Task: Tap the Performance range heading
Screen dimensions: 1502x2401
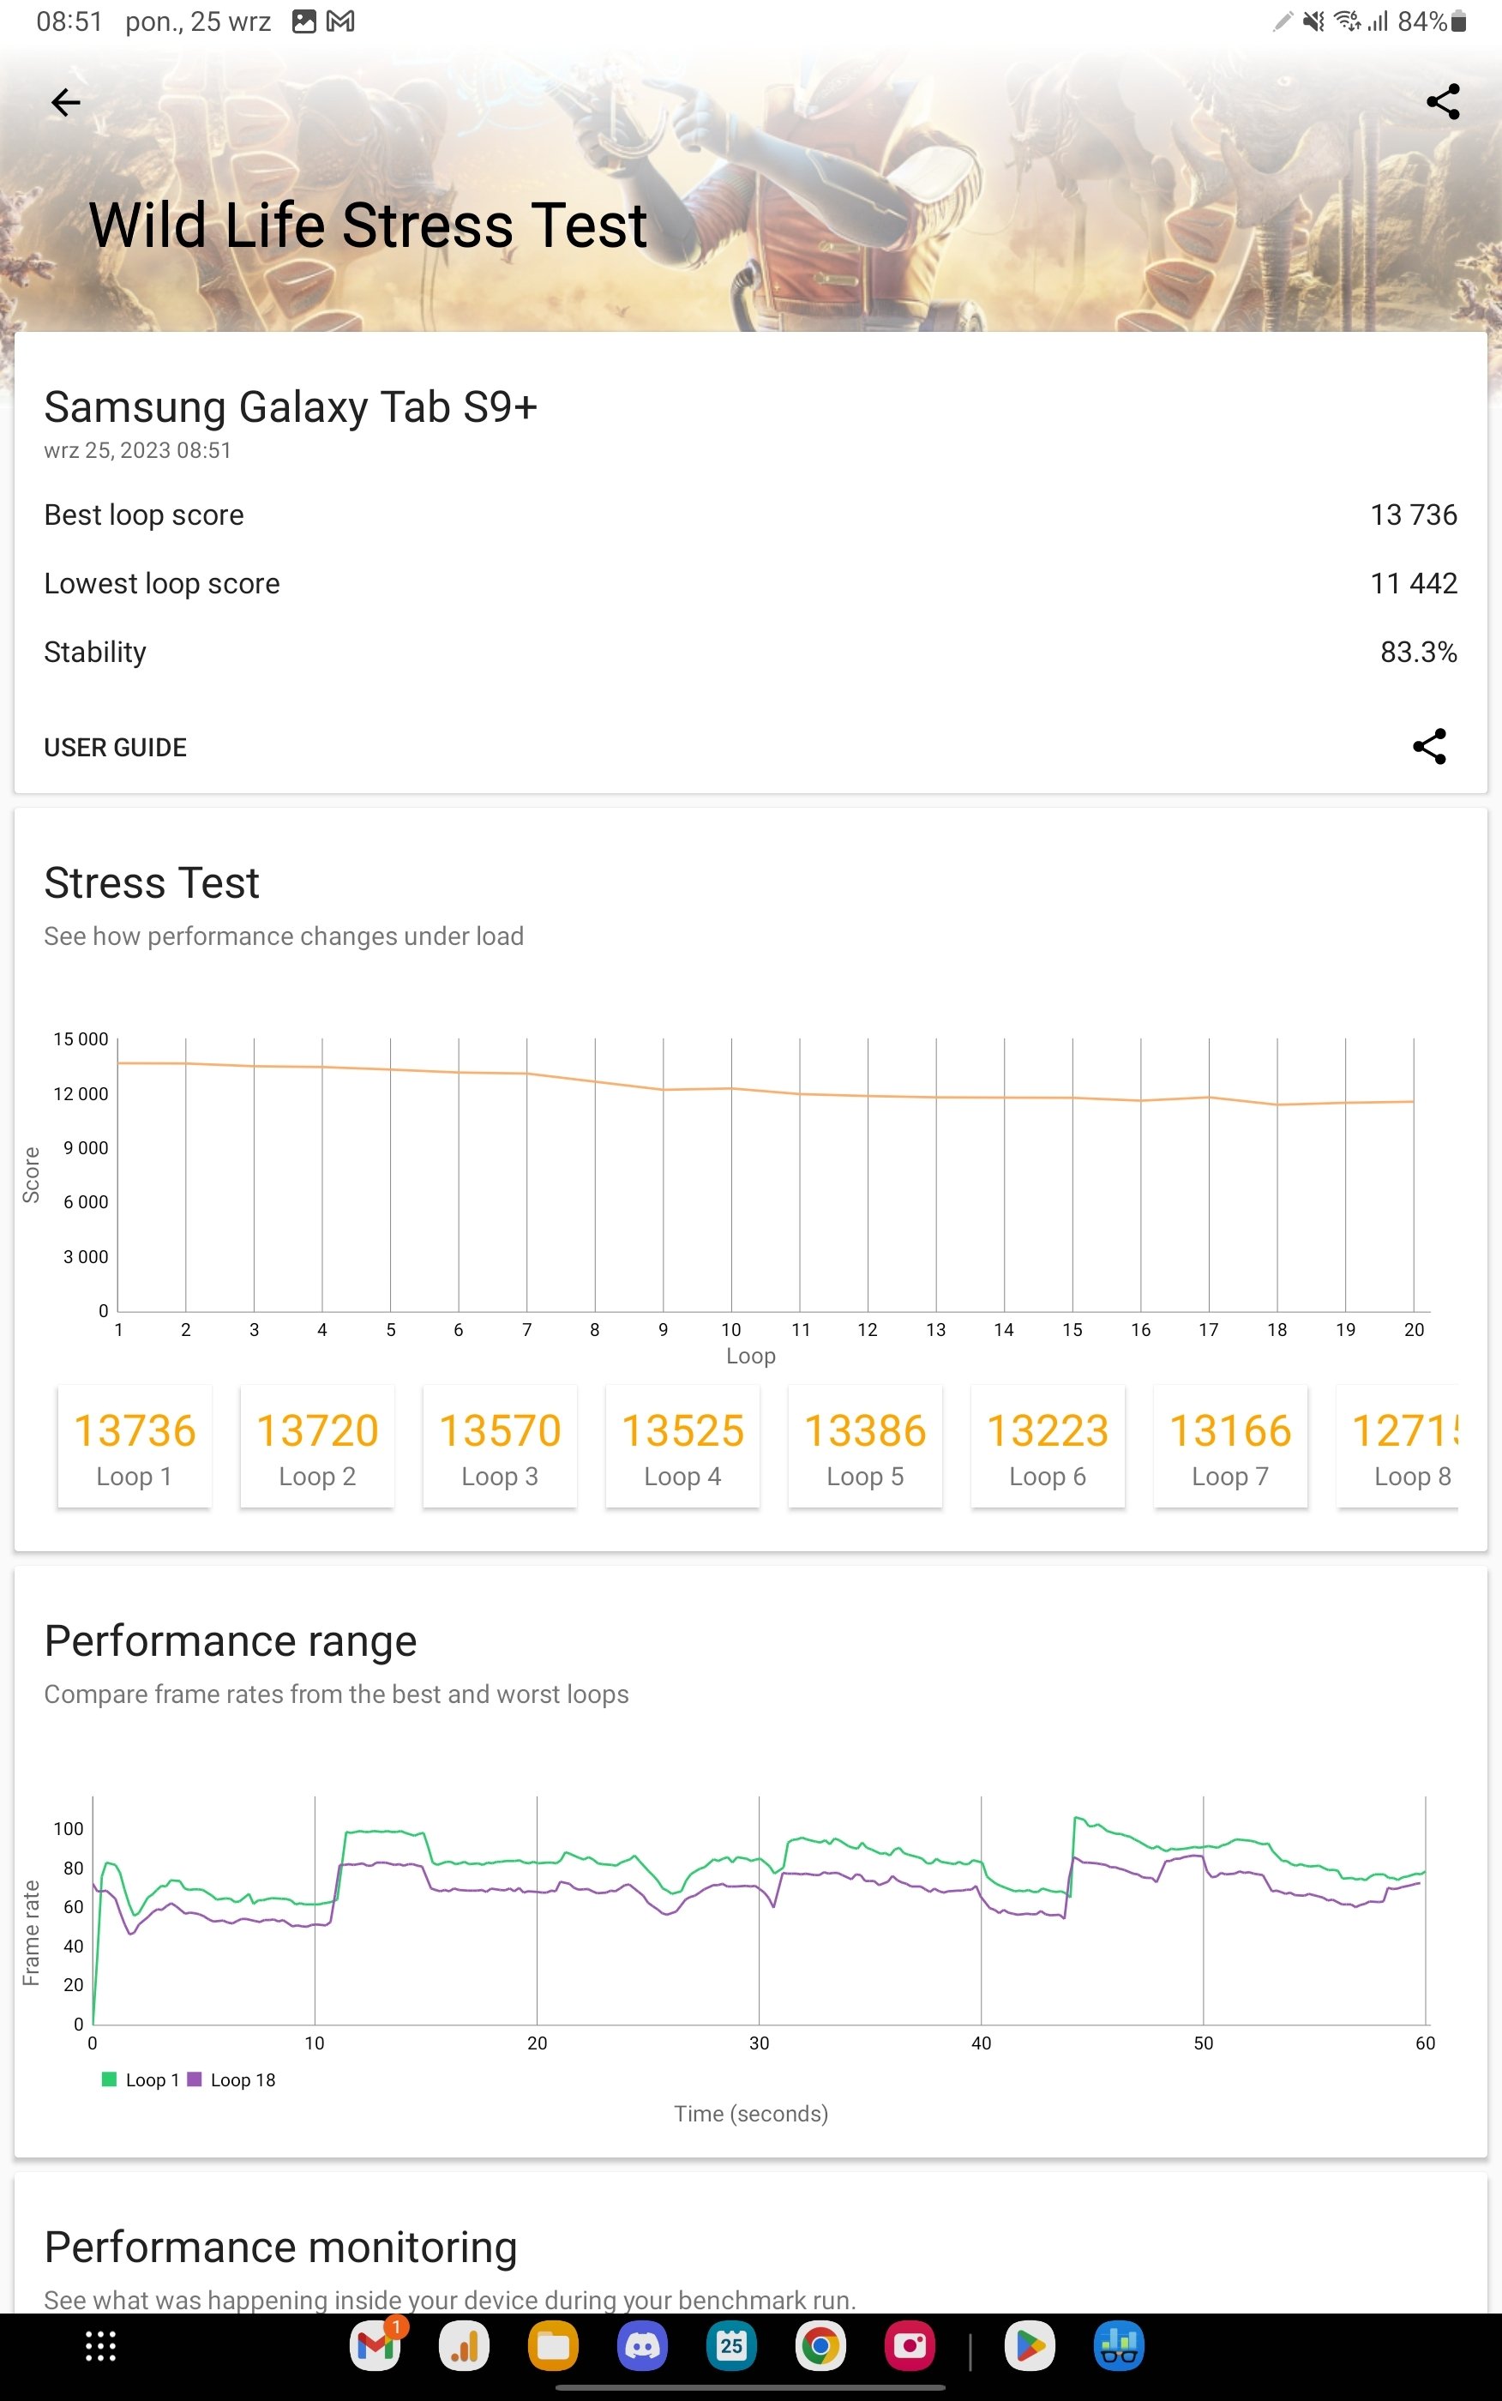Action: tap(231, 1641)
